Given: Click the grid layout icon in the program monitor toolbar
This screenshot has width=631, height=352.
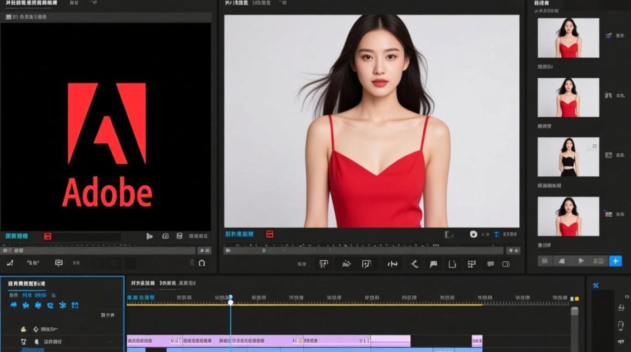Looking at the screenshot, I should click(x=471, y=264).
